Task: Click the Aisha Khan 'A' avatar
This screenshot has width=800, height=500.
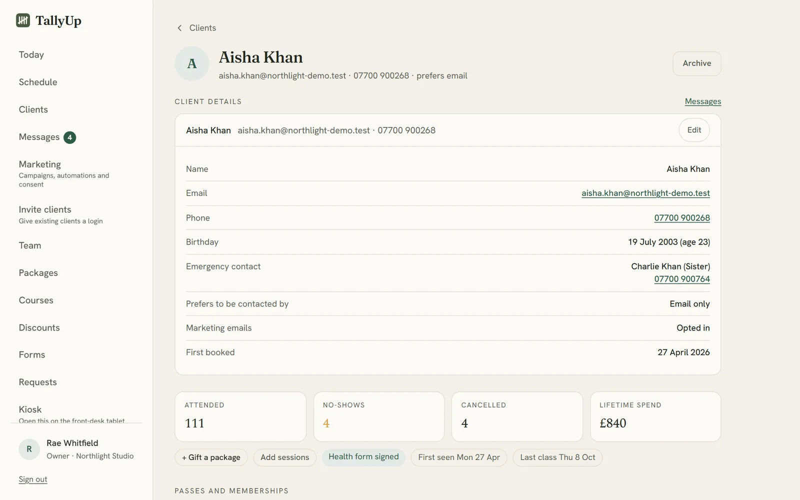Action: (192, 63)
